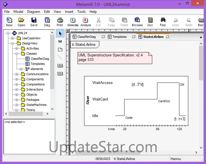206x164 pixels.
Task: Select the note shape tool
Action: 60,49
